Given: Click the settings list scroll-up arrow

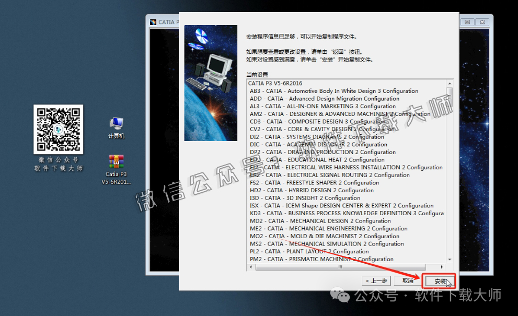Looking at the screenshot, I should pyautogui.click(x=450, y=84).
